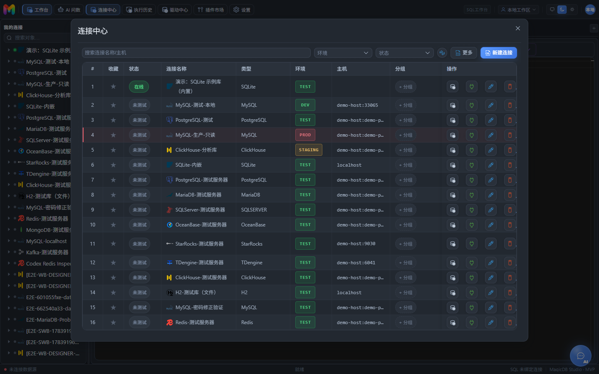The image size is (599, 374).
Task: Click the floating AI chat assistant button
Action: 581,356
